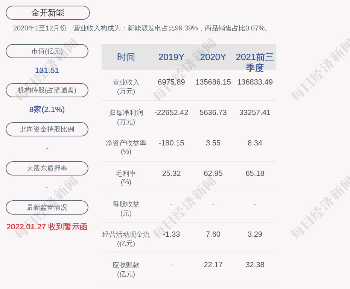The height and width of the screenshot is (289, 350).
Task: Select revenue value 136833.49
Action: 255,82
